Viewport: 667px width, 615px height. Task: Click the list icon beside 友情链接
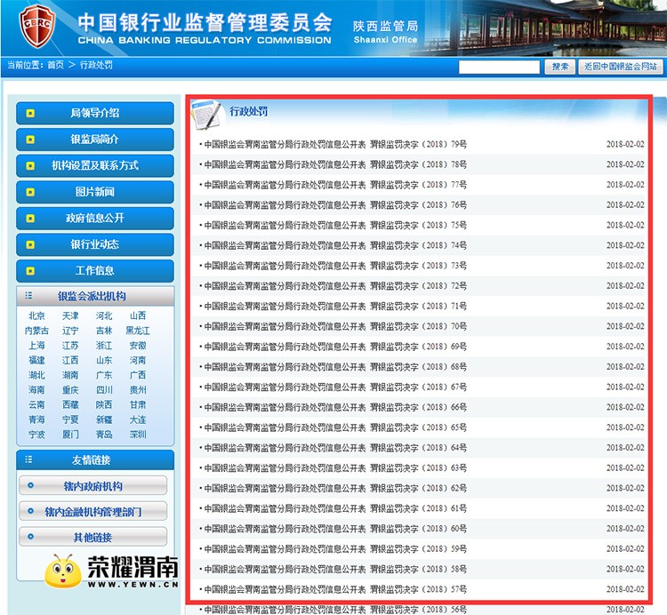28,460
